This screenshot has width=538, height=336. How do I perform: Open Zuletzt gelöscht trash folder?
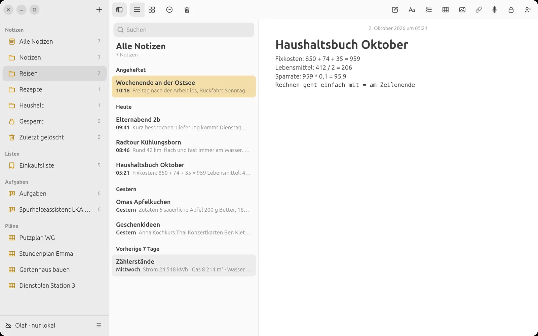point(54,137)
